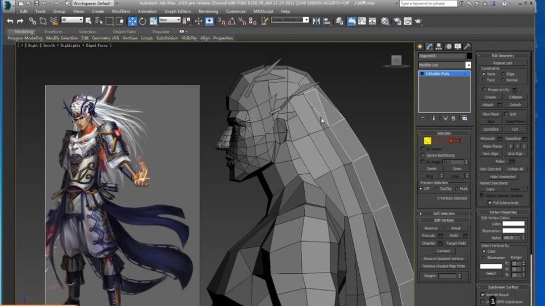Screen dimensions: 545x306
Task: Click the Target Weld button
Action: [455, 243]
